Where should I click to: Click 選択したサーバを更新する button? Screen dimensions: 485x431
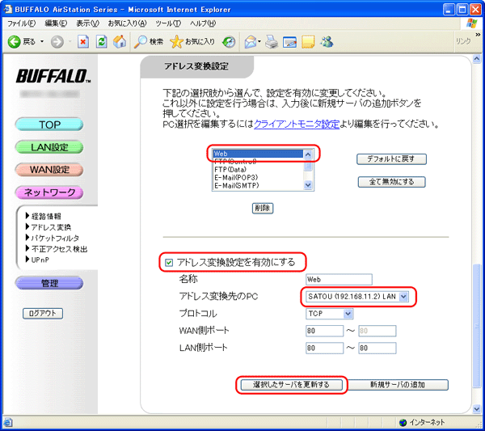pos(291,385)
